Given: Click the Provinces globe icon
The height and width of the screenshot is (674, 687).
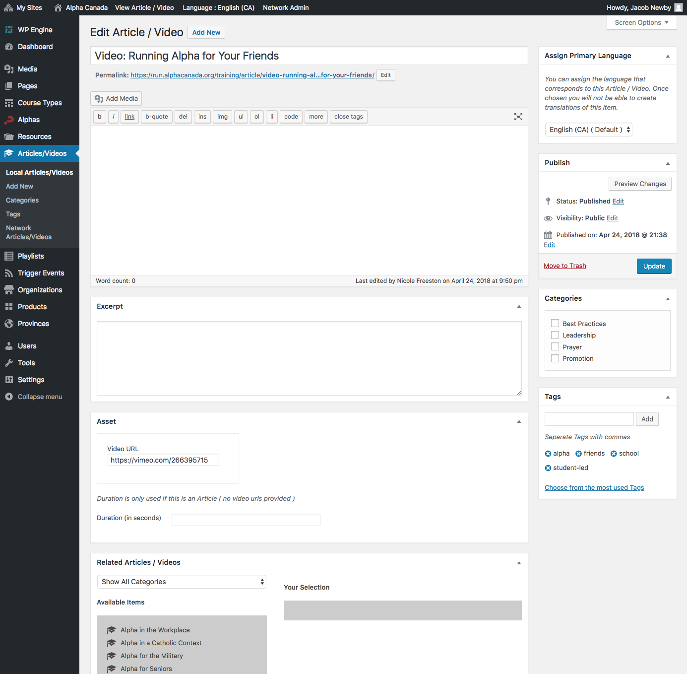Looking at the screenshot, I should pos(9,324).
